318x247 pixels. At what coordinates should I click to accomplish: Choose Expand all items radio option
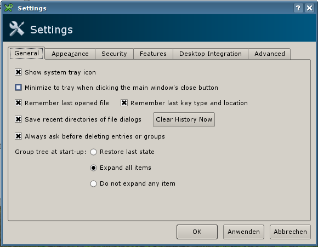coord(94,168)
